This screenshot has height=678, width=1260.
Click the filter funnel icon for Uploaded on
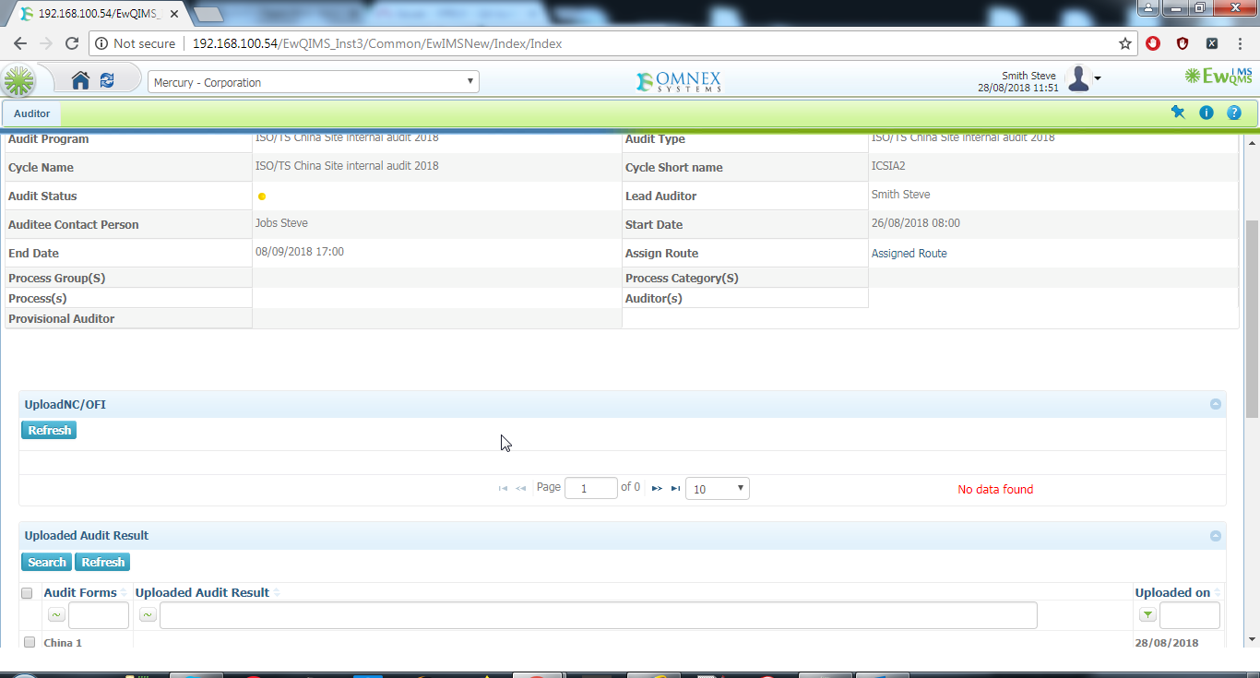1147,615
